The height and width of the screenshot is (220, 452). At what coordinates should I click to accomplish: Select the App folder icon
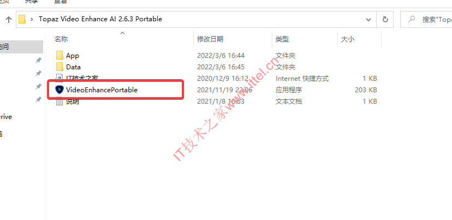coord(60,55)
